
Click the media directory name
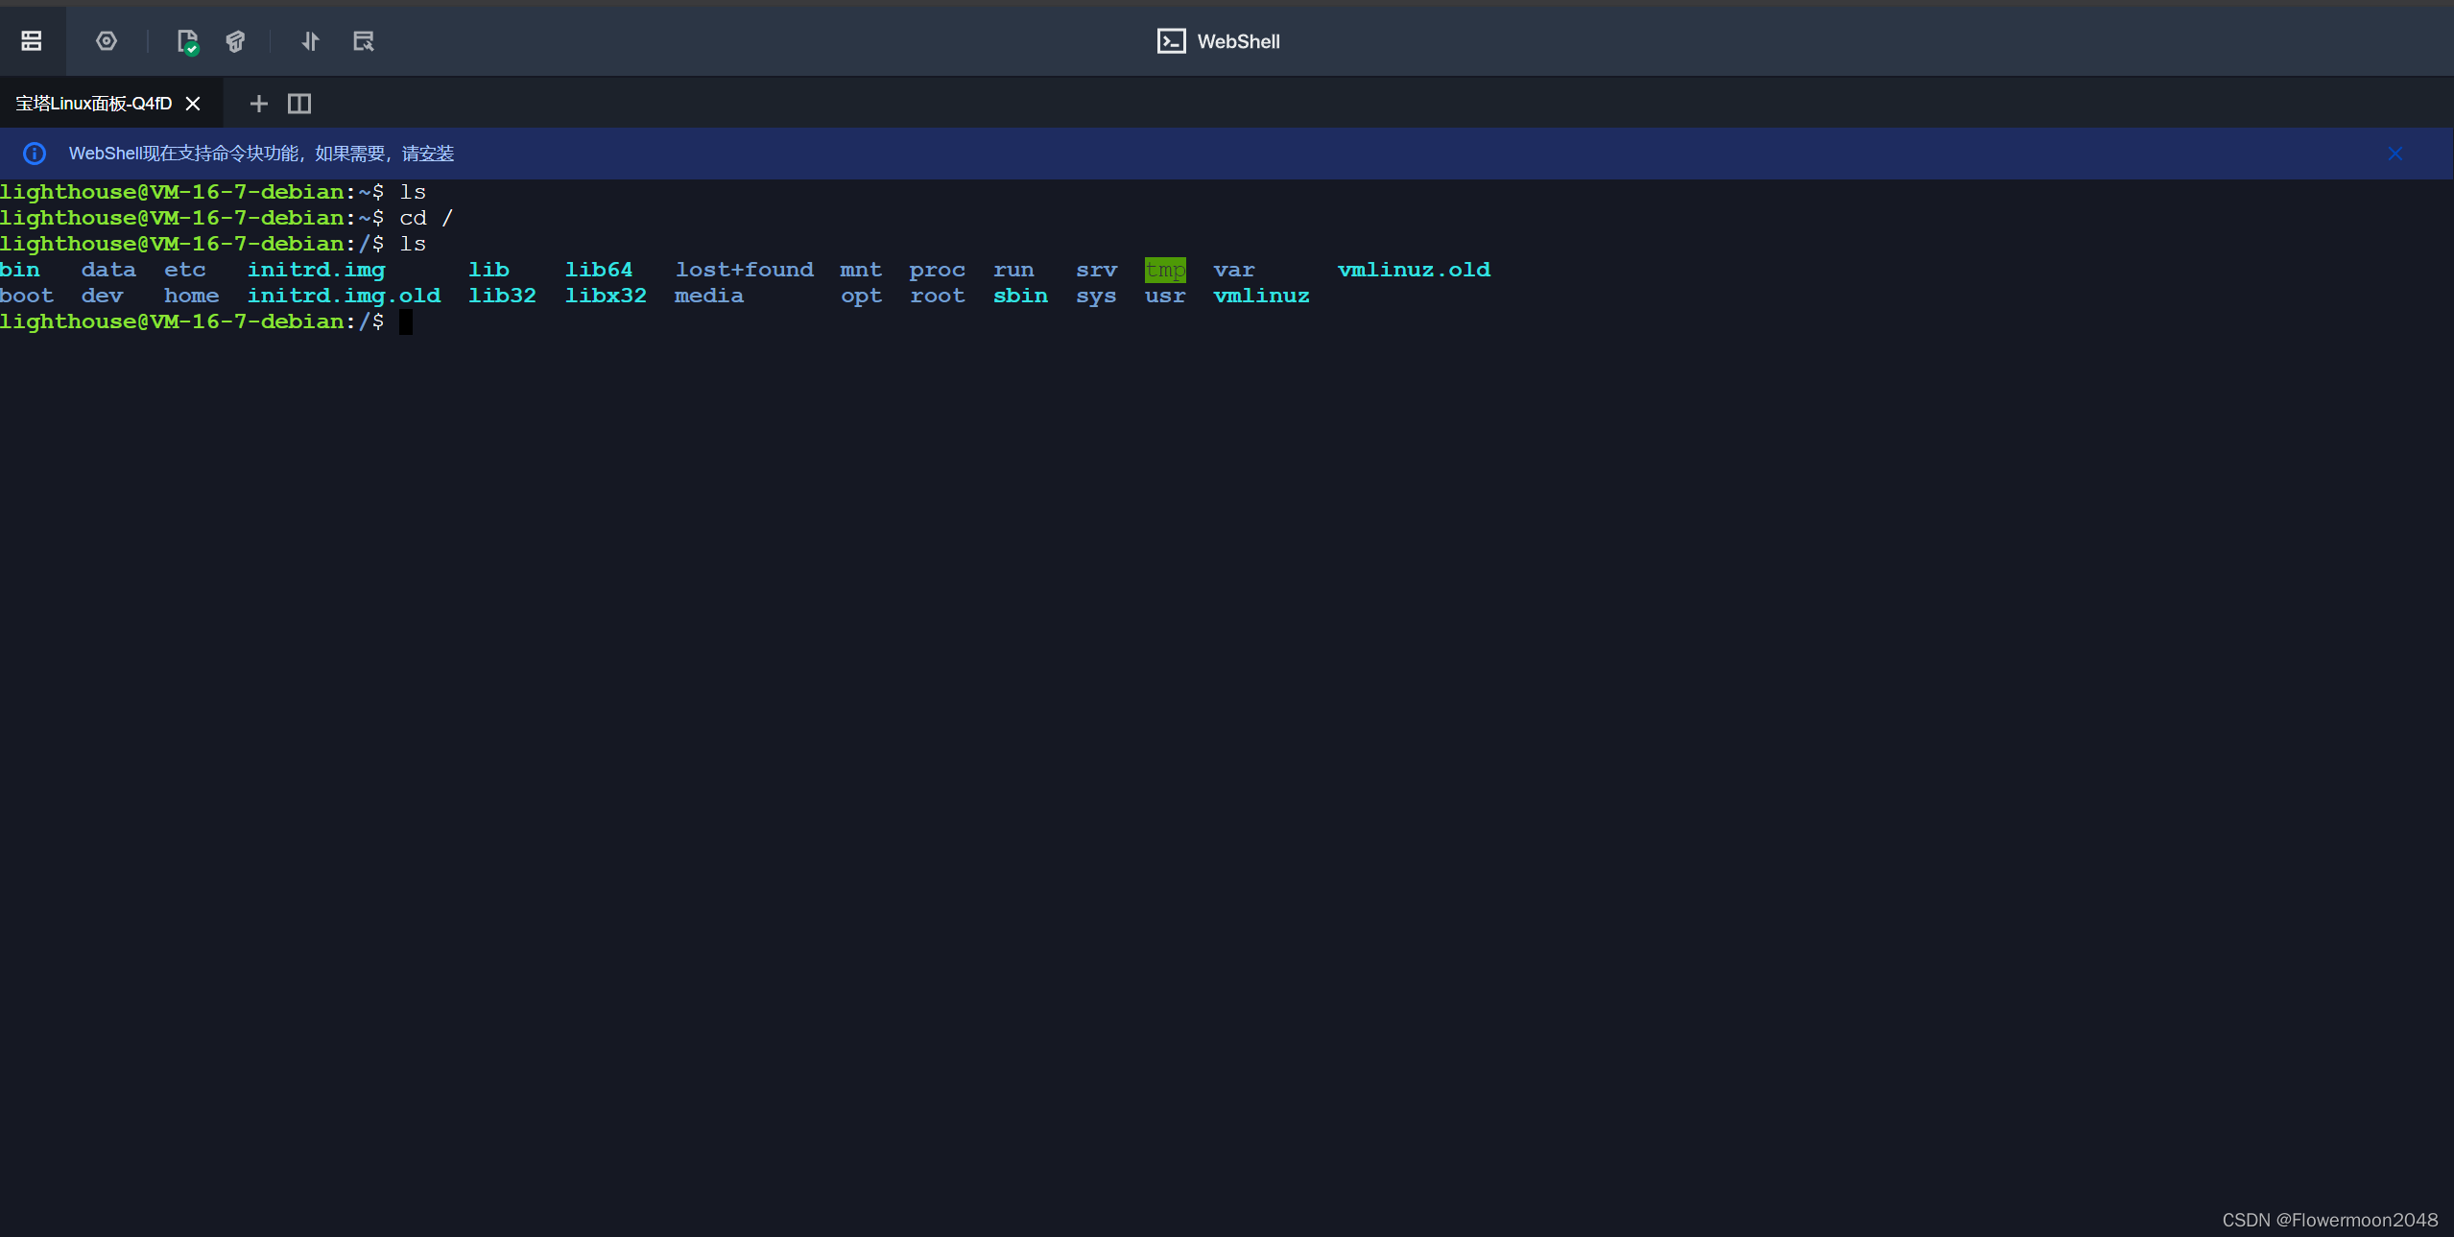tap(709, 296)
